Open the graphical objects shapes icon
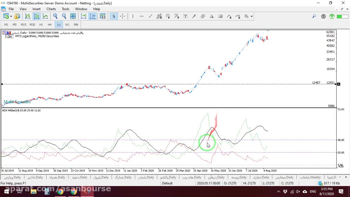The image size is (350, 197). point(247,16)
